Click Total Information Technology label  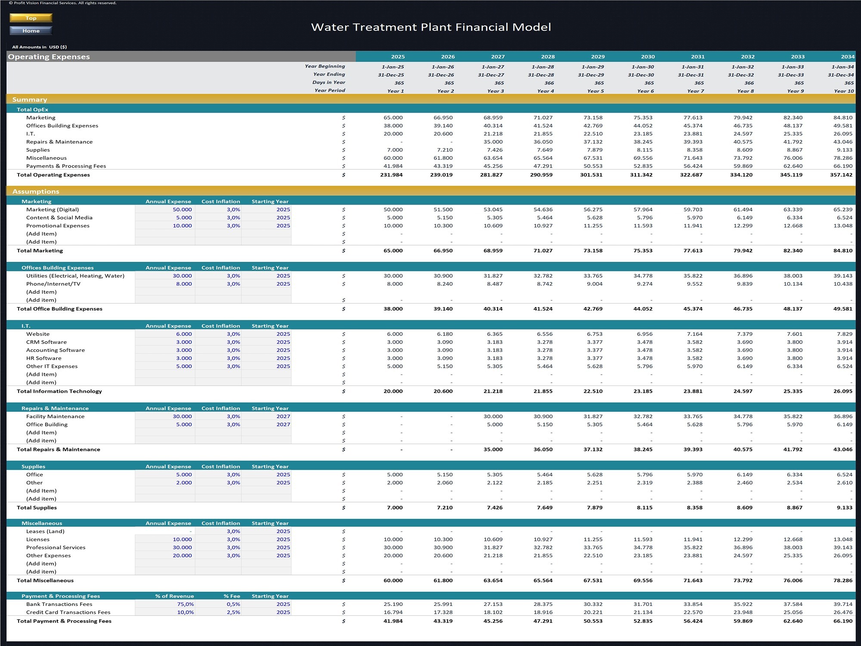59,391
